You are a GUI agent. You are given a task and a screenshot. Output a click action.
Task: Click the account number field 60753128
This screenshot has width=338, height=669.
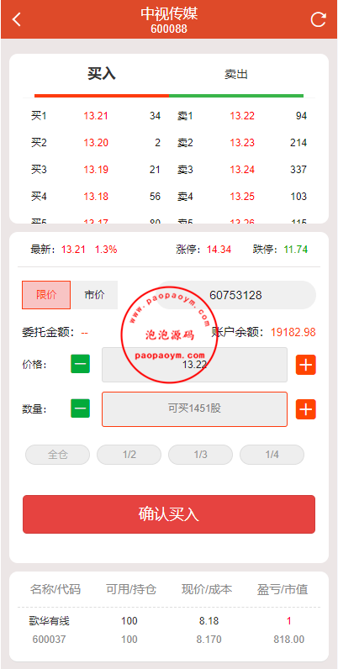click(x=236, y=295)
